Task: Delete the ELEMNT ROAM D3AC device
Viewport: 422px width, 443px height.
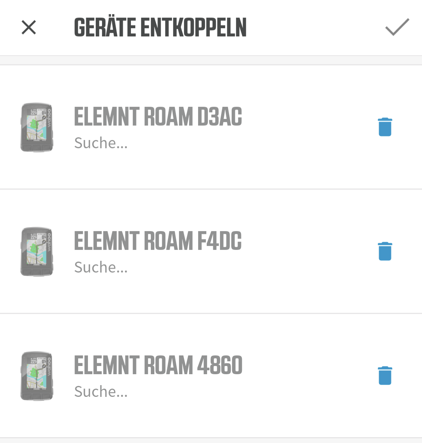Action: coord(385,127)
